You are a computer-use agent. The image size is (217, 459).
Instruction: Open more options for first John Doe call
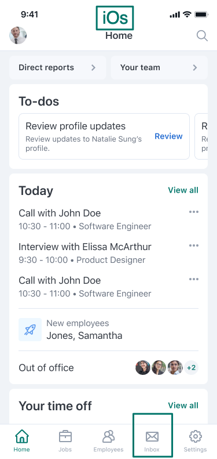click(x=194, y=212)
